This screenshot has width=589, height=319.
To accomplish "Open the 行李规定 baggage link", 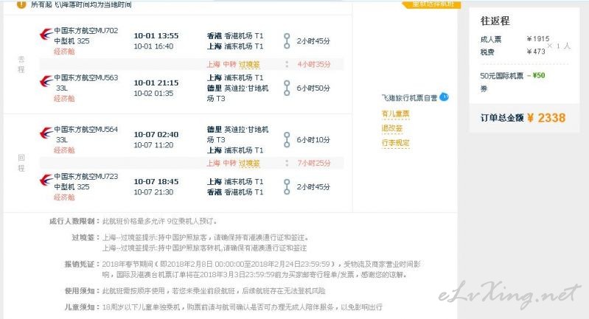I will [395, 143].
